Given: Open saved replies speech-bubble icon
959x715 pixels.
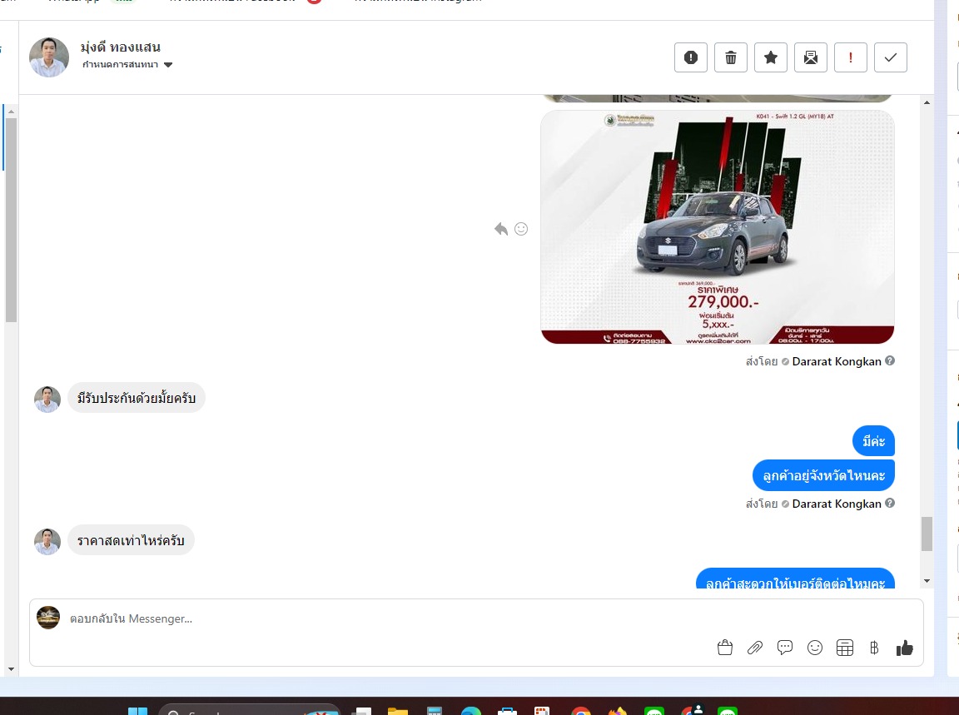Looking at the screenshot, I should tap(785, 648).
